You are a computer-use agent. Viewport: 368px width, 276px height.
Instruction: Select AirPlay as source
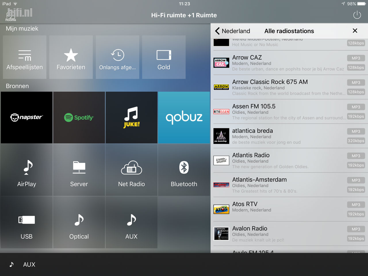tap(27, 170)
